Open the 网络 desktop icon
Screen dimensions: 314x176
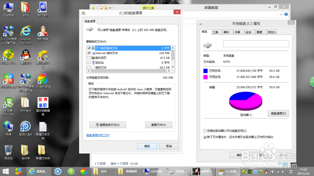[x=8, y=128]
